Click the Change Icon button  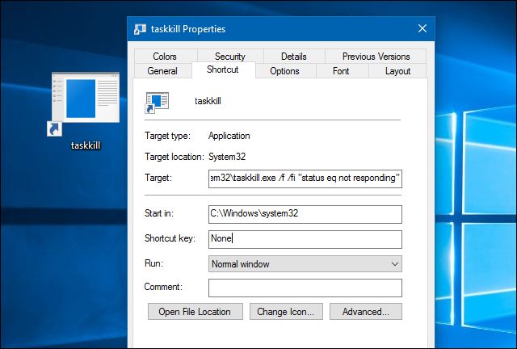286,311
